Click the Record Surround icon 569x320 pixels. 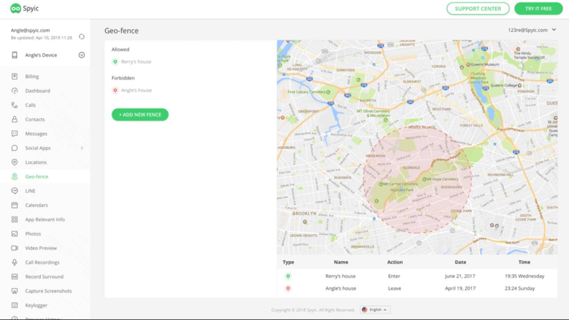pyautogui.click(x=15, y=276)
